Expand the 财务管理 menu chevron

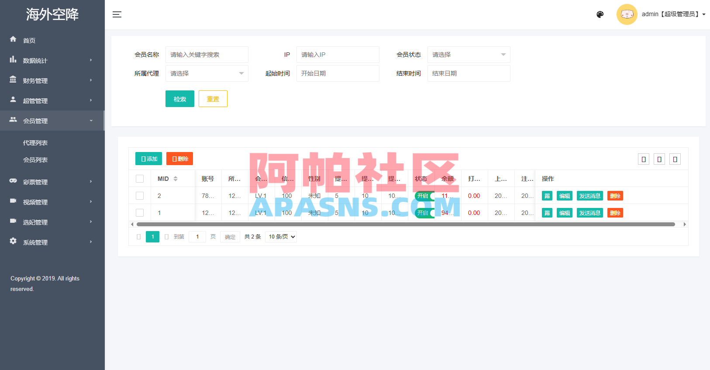click(x=91, y=80)
